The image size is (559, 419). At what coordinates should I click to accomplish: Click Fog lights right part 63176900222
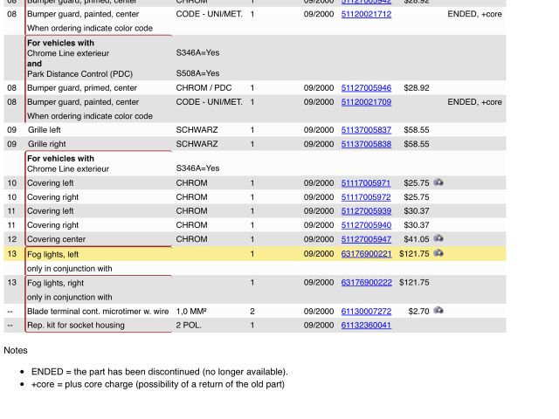pyautogui.click(x=366, y=283)
